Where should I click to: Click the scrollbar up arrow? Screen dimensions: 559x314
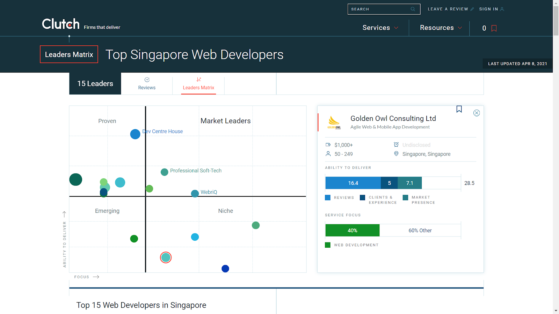pos(556,3)
